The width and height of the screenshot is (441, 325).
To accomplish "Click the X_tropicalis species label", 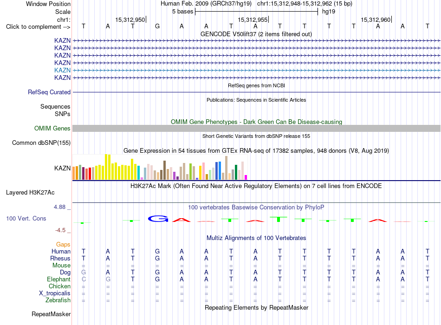I will click(x=55, y=293).
